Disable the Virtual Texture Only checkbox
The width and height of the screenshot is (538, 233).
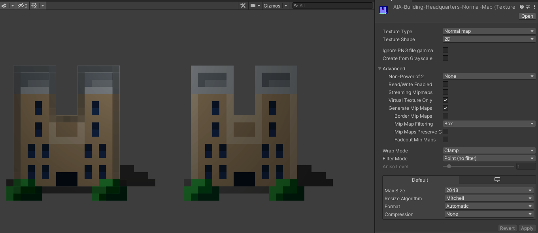point(446,100)
